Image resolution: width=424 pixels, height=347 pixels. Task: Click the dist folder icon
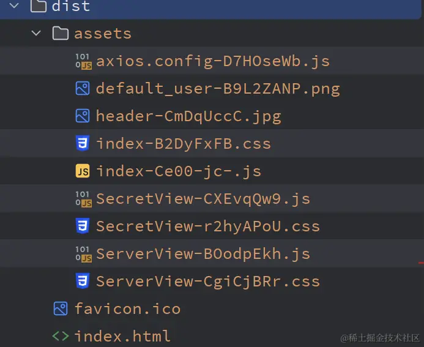(39, 6)
